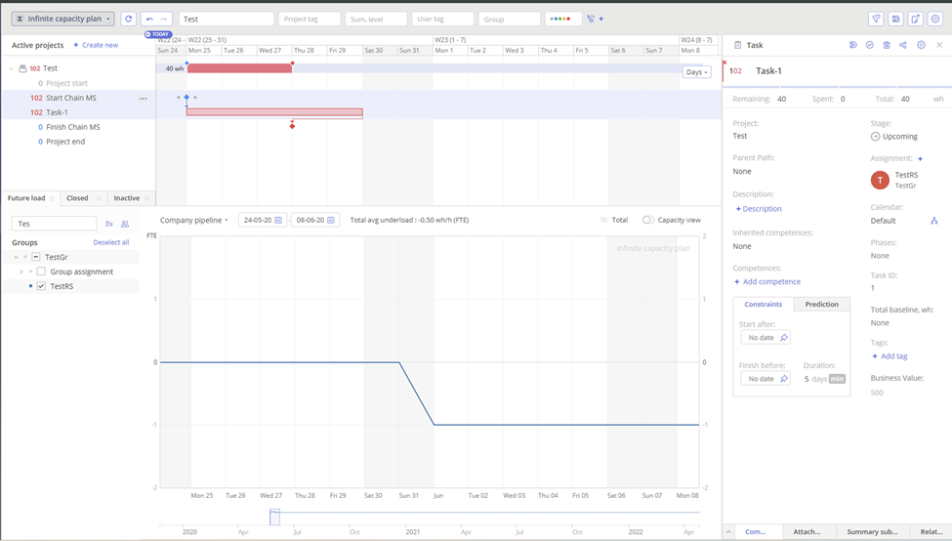
Task: Open the Infinite capacity plan dropdown
Action: click(x=63, y=19)
